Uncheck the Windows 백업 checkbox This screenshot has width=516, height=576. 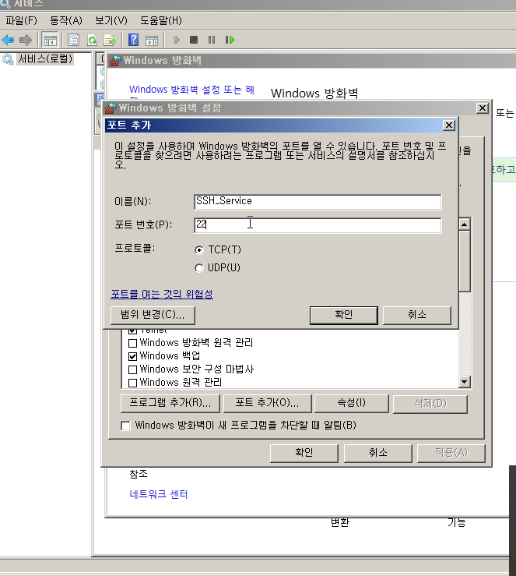coord(133,356)
